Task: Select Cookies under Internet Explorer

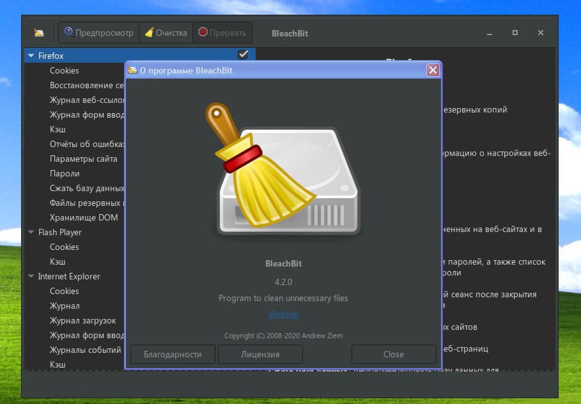Action: click(x=65, y=291)
